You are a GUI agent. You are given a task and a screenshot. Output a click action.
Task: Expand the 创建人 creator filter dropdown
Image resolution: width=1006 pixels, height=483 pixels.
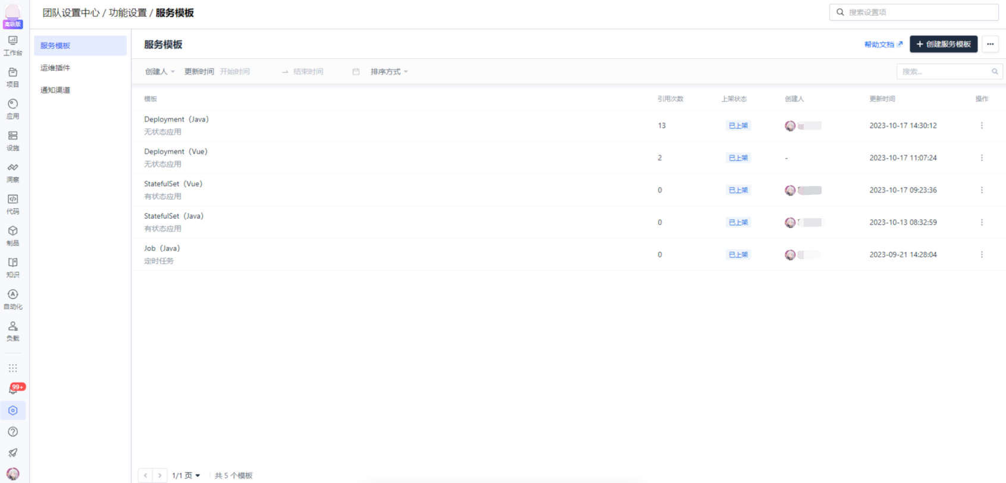point(160,72)
